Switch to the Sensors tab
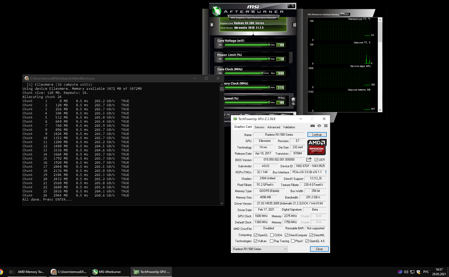449x277 pixels. (x=259, y=127)
